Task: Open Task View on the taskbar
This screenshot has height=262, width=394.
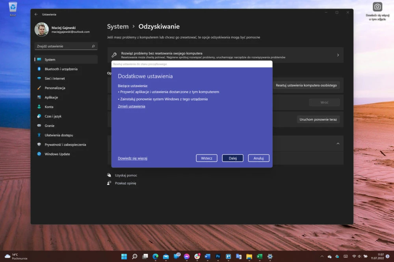Action: coord(145,257)
